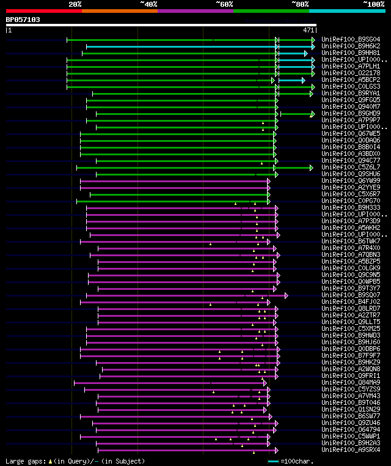Pick the UniRef100_C0PG70 subject name
Screen dimensions: 391x466
coord(351,201)
